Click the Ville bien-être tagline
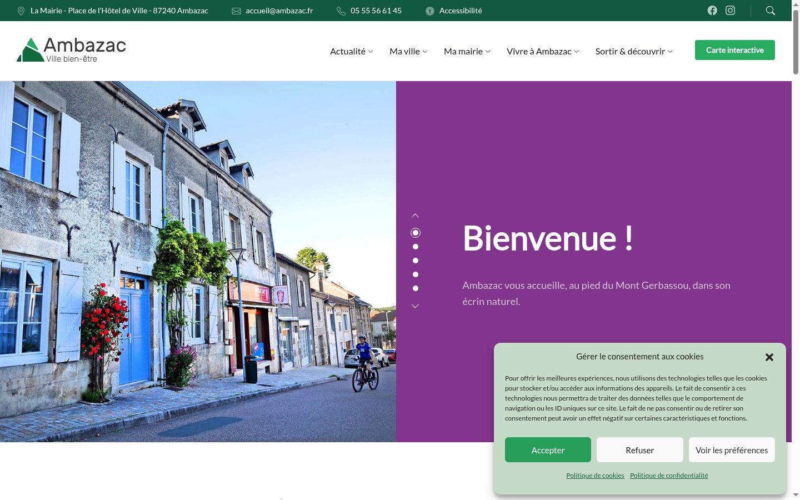The height and width of the screenshot is (500, 800). (72, 59)
